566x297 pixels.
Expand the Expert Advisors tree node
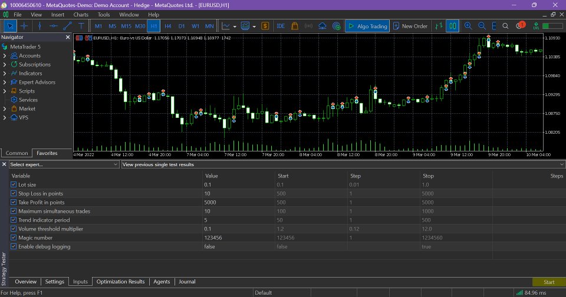[x=5, y=82]
